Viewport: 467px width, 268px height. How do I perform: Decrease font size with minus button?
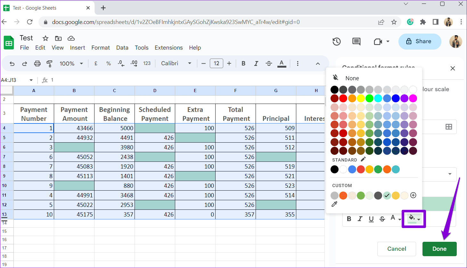[203, 64]
